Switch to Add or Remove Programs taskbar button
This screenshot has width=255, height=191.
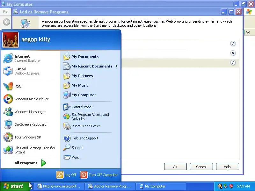(110, 186)
